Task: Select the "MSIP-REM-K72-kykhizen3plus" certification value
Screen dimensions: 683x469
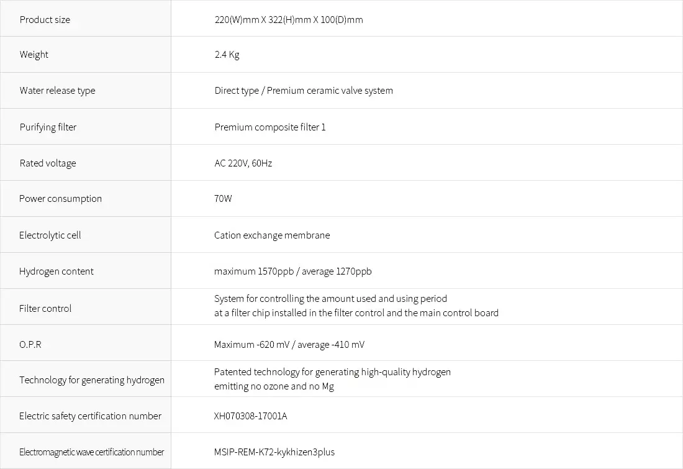Action: point(274,452)
